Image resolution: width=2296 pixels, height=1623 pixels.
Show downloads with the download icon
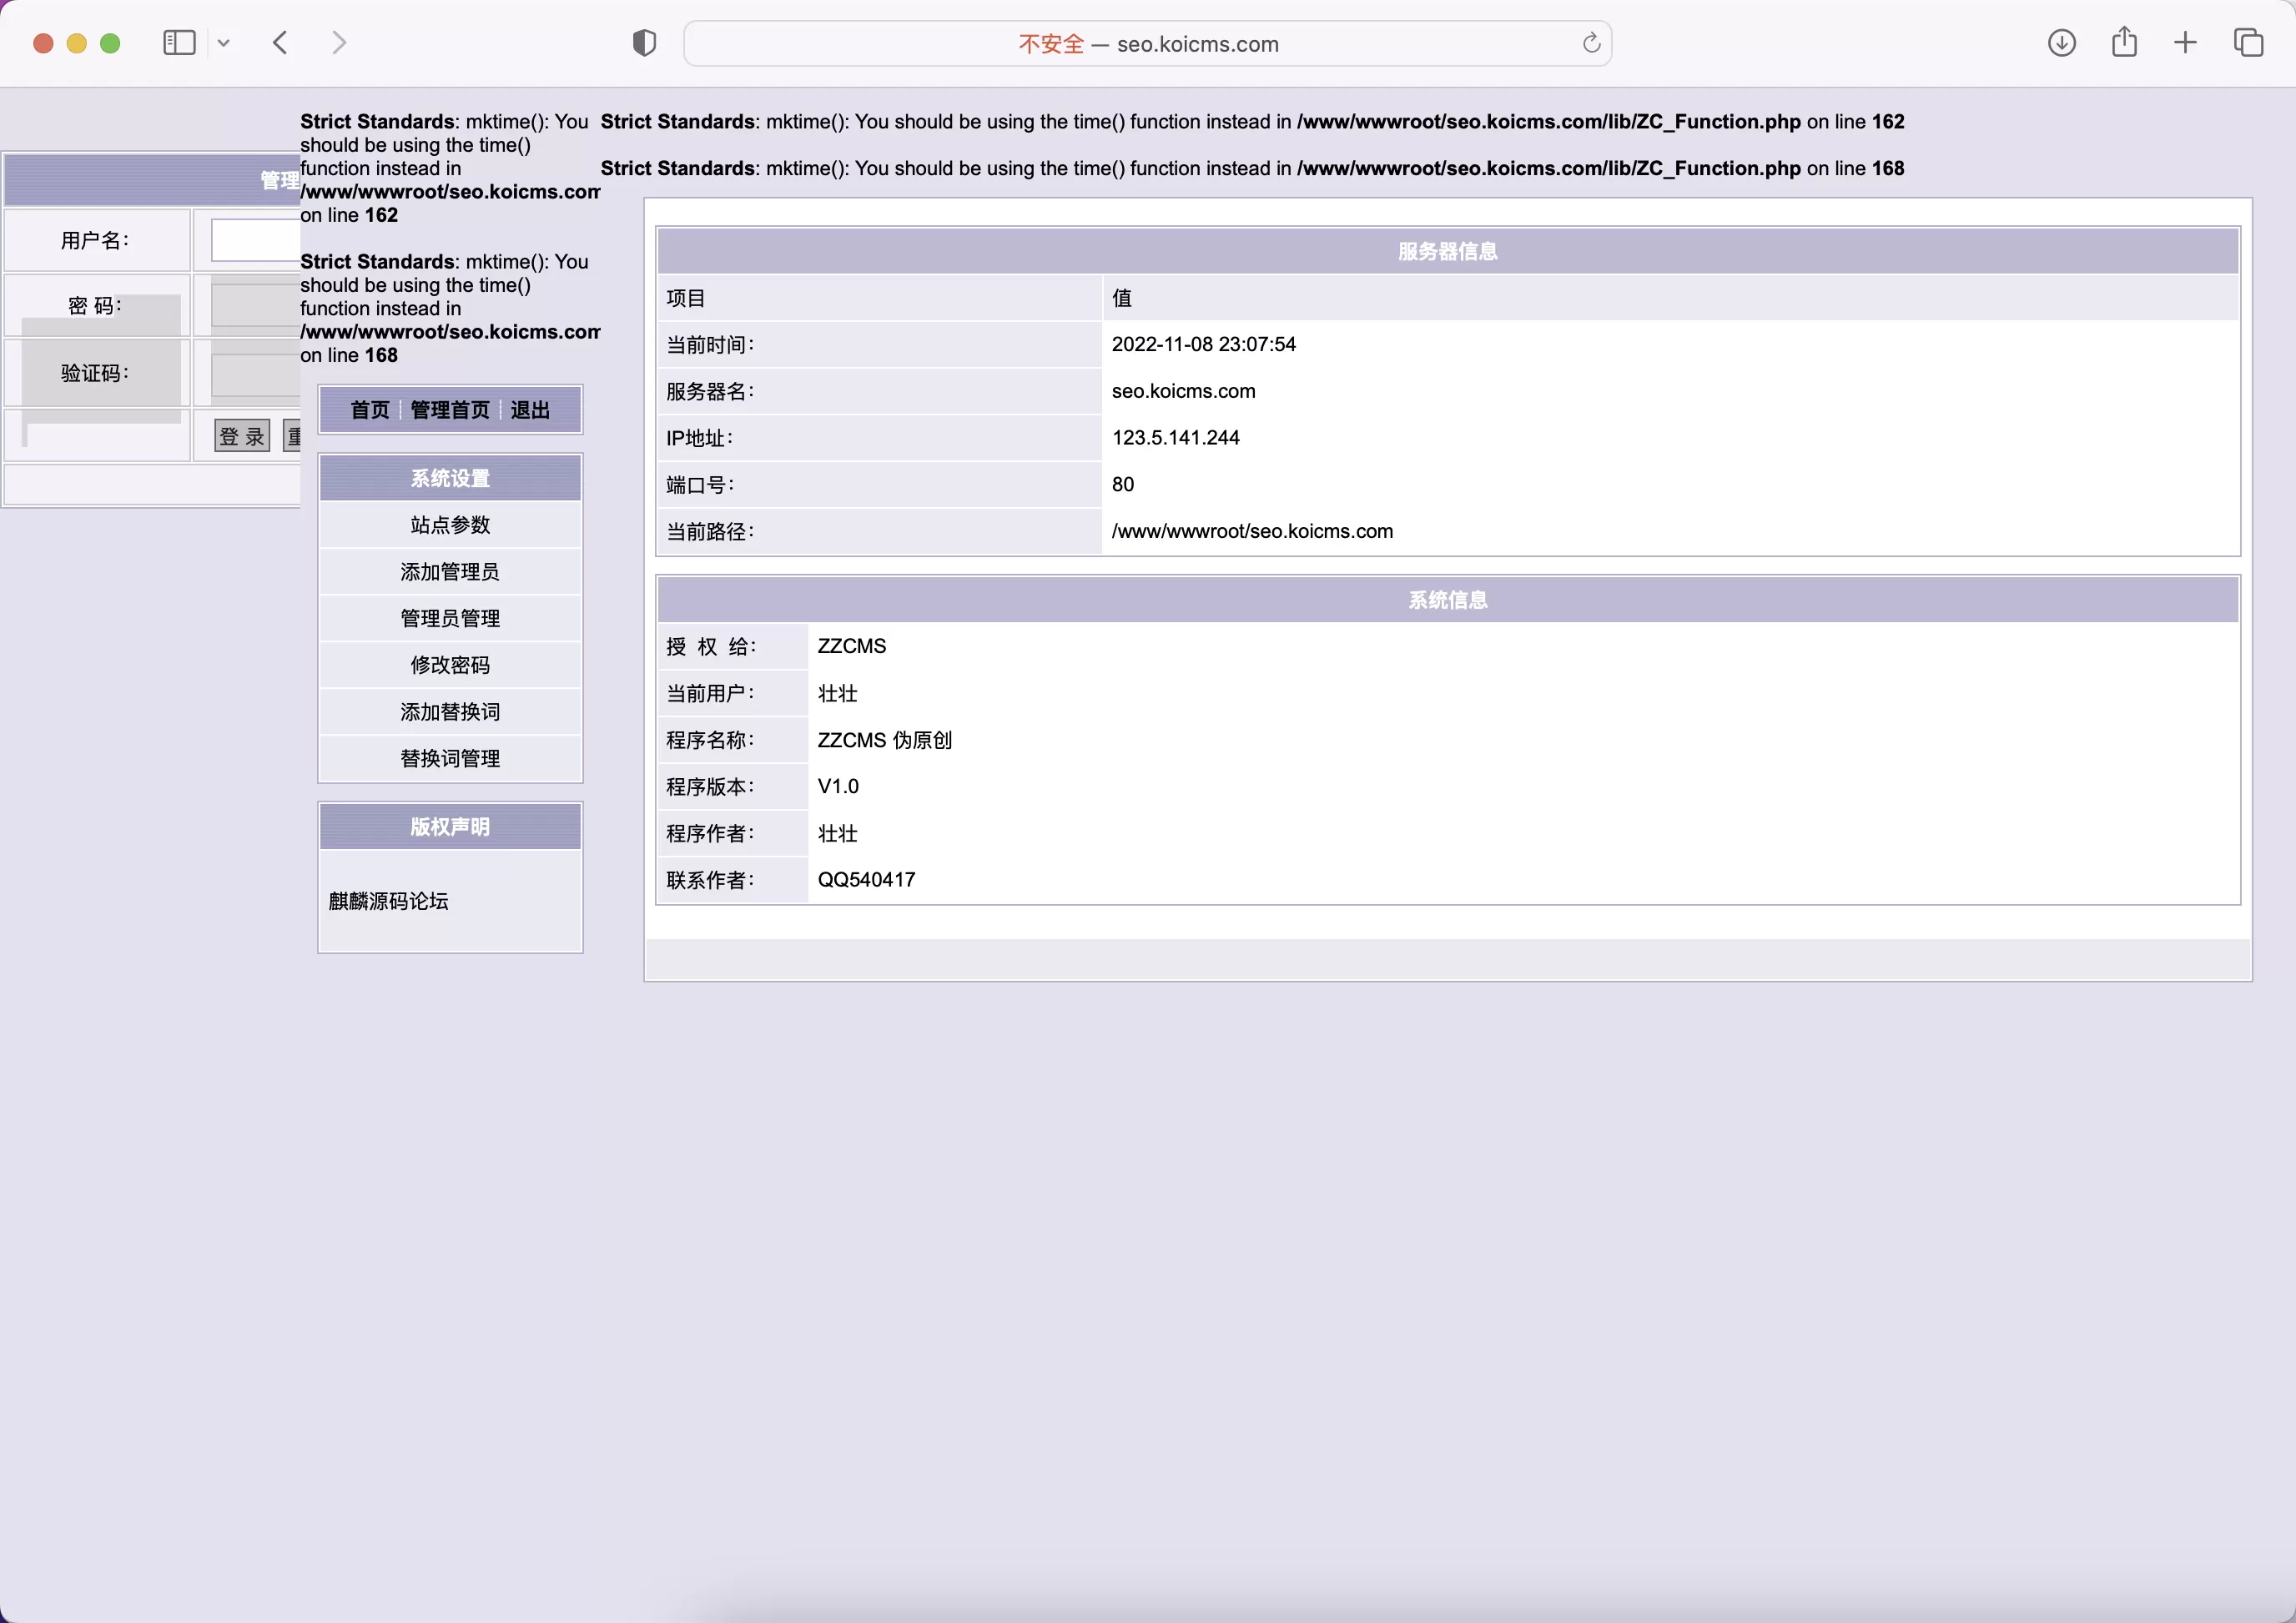click(2062, 43)
